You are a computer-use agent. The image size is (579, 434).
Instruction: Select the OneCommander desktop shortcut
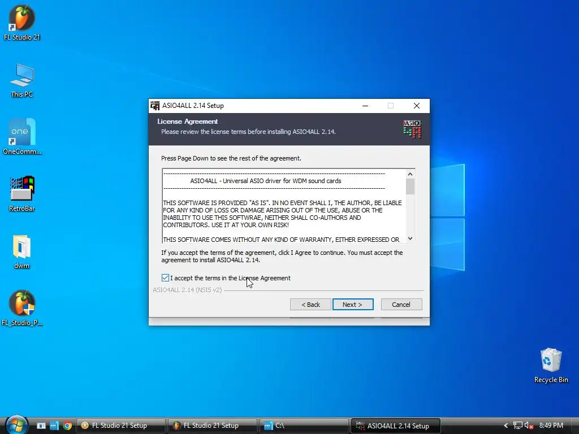(x=22, y=137)
